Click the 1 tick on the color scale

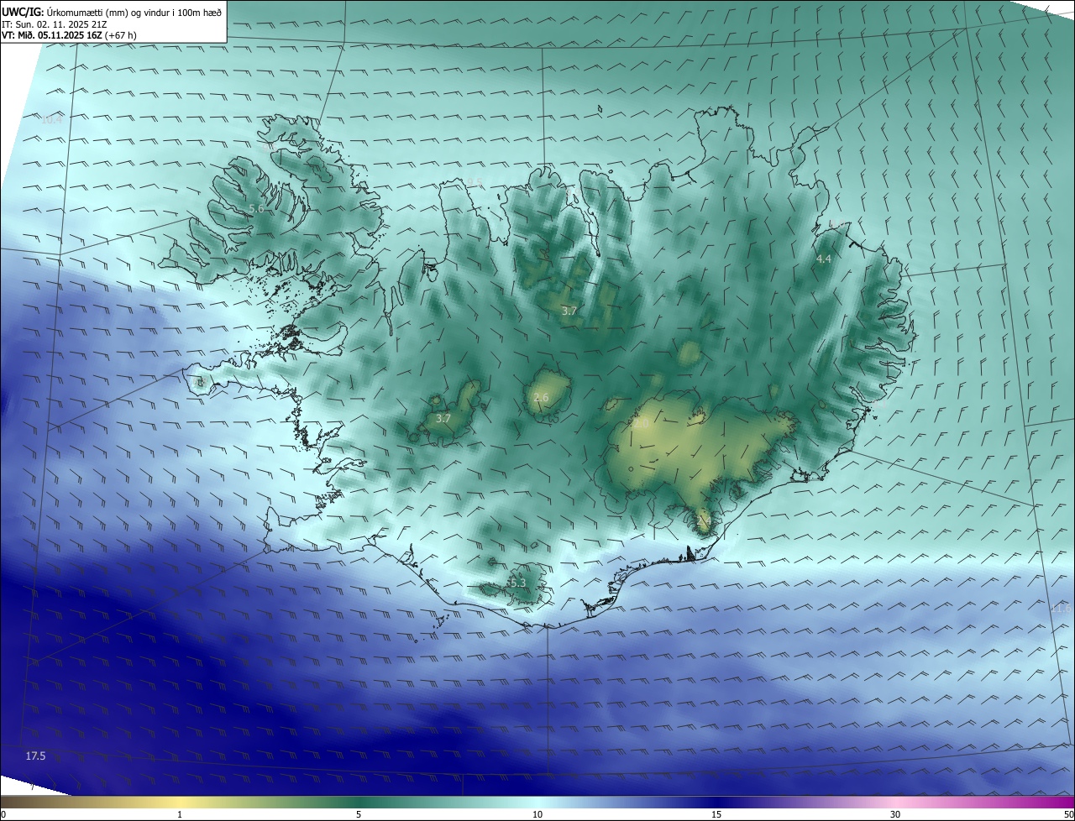(x=180, y=814)
